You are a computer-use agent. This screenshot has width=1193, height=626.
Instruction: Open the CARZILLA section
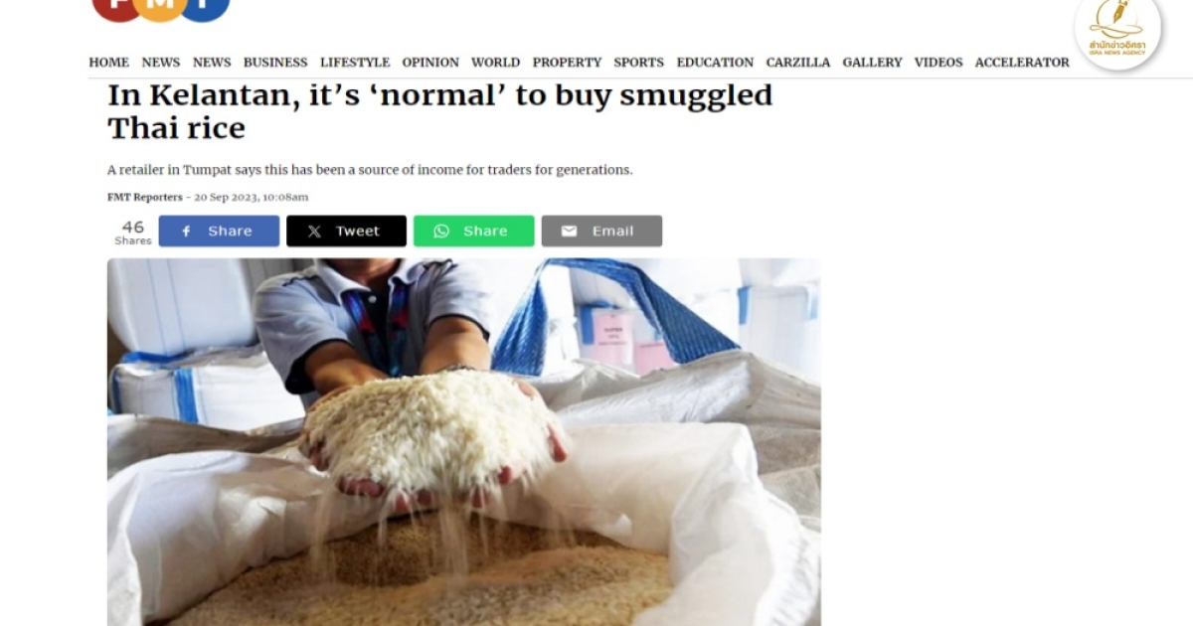tap(797, 63)
